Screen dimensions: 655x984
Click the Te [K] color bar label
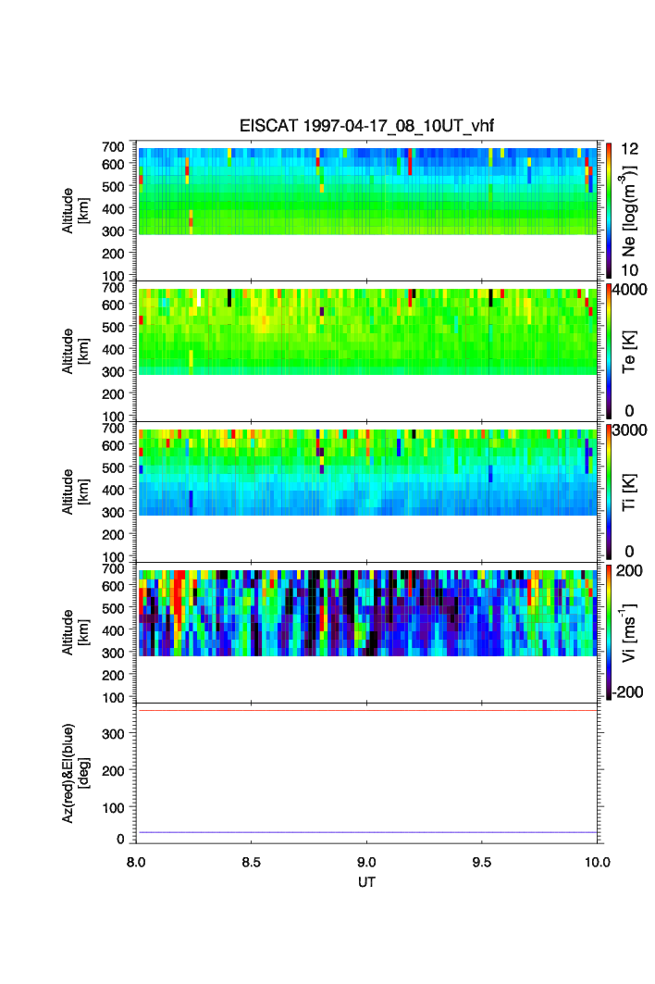[x=629, y=352]
